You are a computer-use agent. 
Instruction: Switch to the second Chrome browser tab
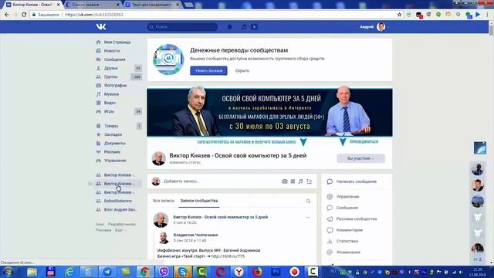[91, 5]
